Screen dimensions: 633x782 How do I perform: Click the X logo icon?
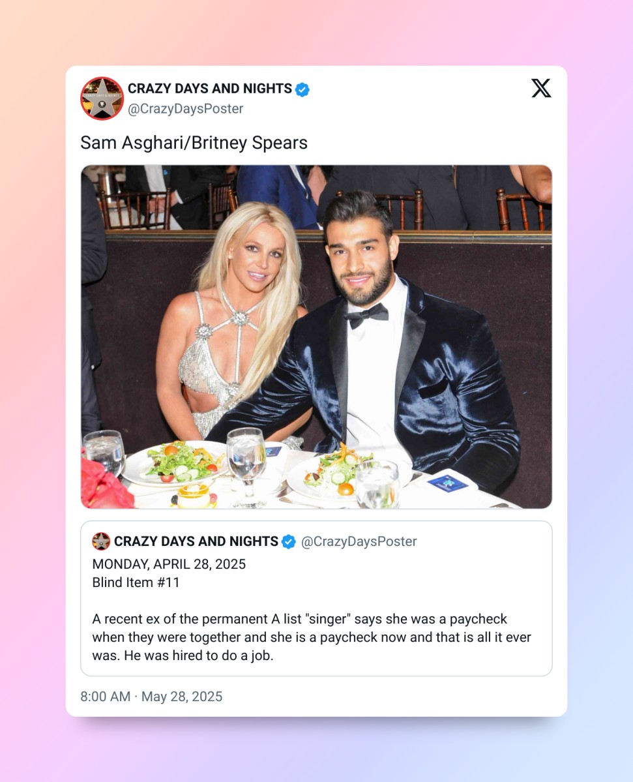pyautogui.click(x=541, y=88)
